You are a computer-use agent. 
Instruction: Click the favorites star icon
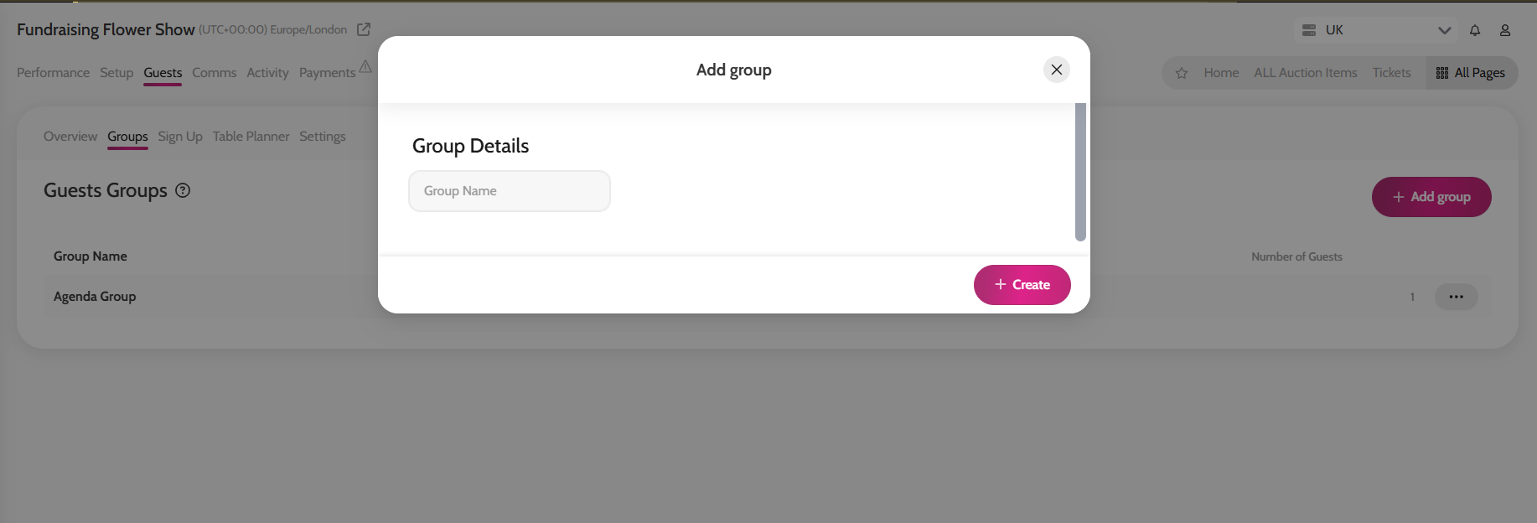tap(1182, 73)
